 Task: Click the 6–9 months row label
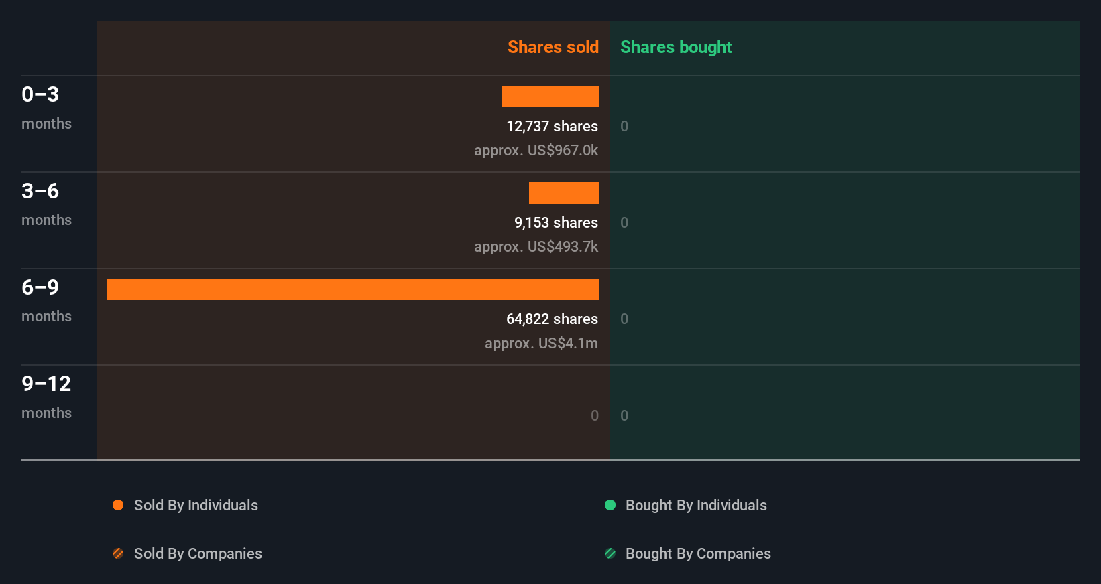46,301
